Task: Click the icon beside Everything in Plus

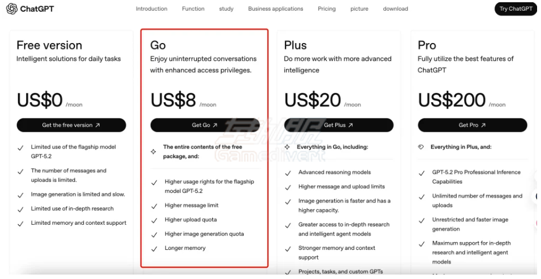Action: [421, 147]
